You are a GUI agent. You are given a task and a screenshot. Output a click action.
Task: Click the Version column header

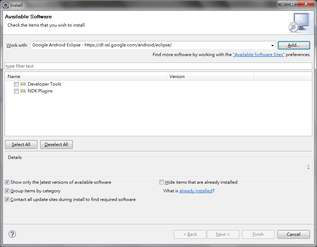coord(210,77)
